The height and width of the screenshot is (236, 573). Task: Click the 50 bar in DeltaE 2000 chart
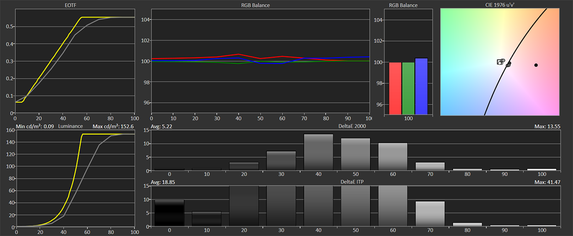(x=355, y=154)
